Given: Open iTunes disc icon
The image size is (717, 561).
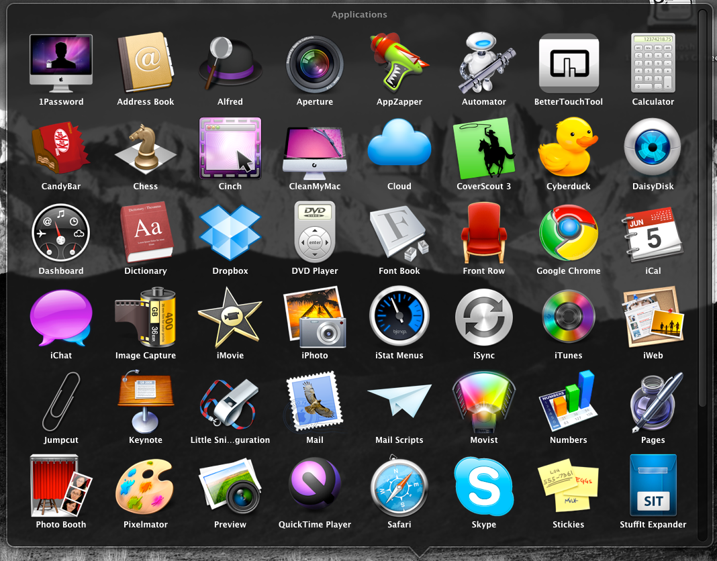Looking at the screenshot, I should click(569, 316).
